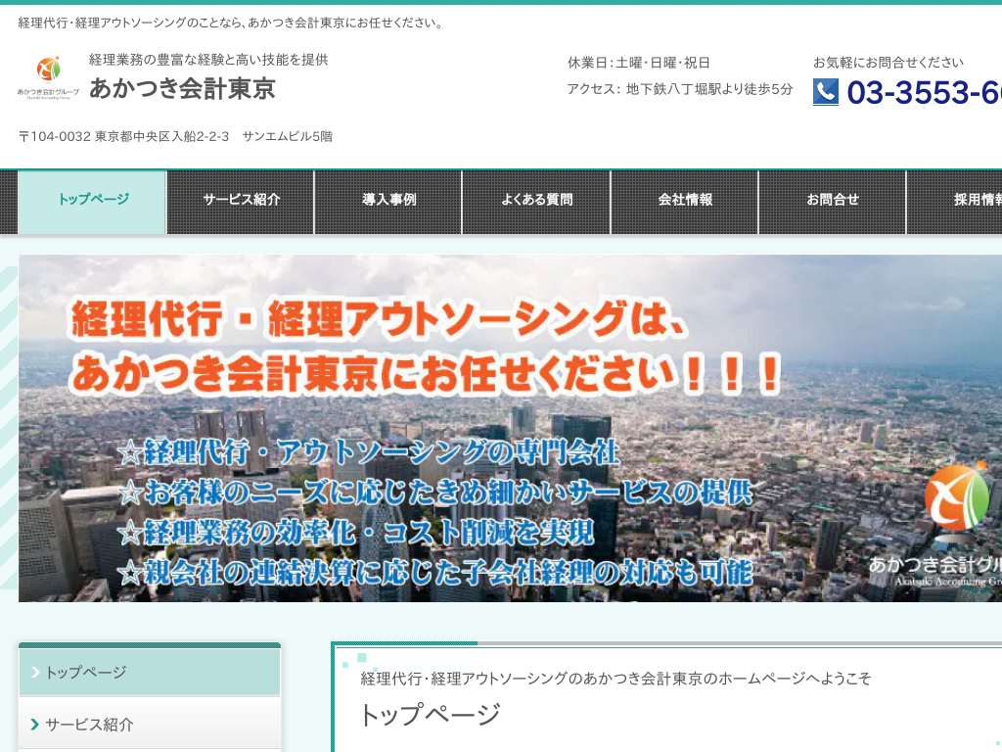The image size is (1002, 752).
Task: Select サービス紹介 in the sidebar menu
Action: pyautogui.click(x=150, y=725)
